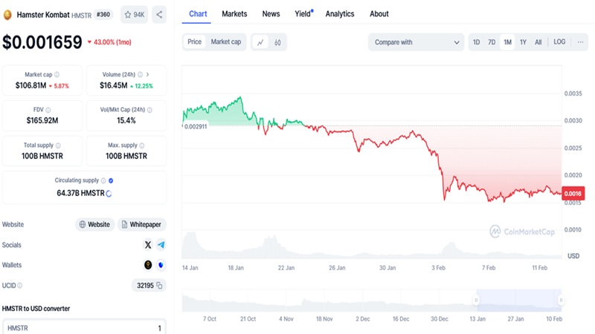Copy the UCID 32195 using copy icon
The width and height of the screenshot is (595, 334).
coord(160,285)
